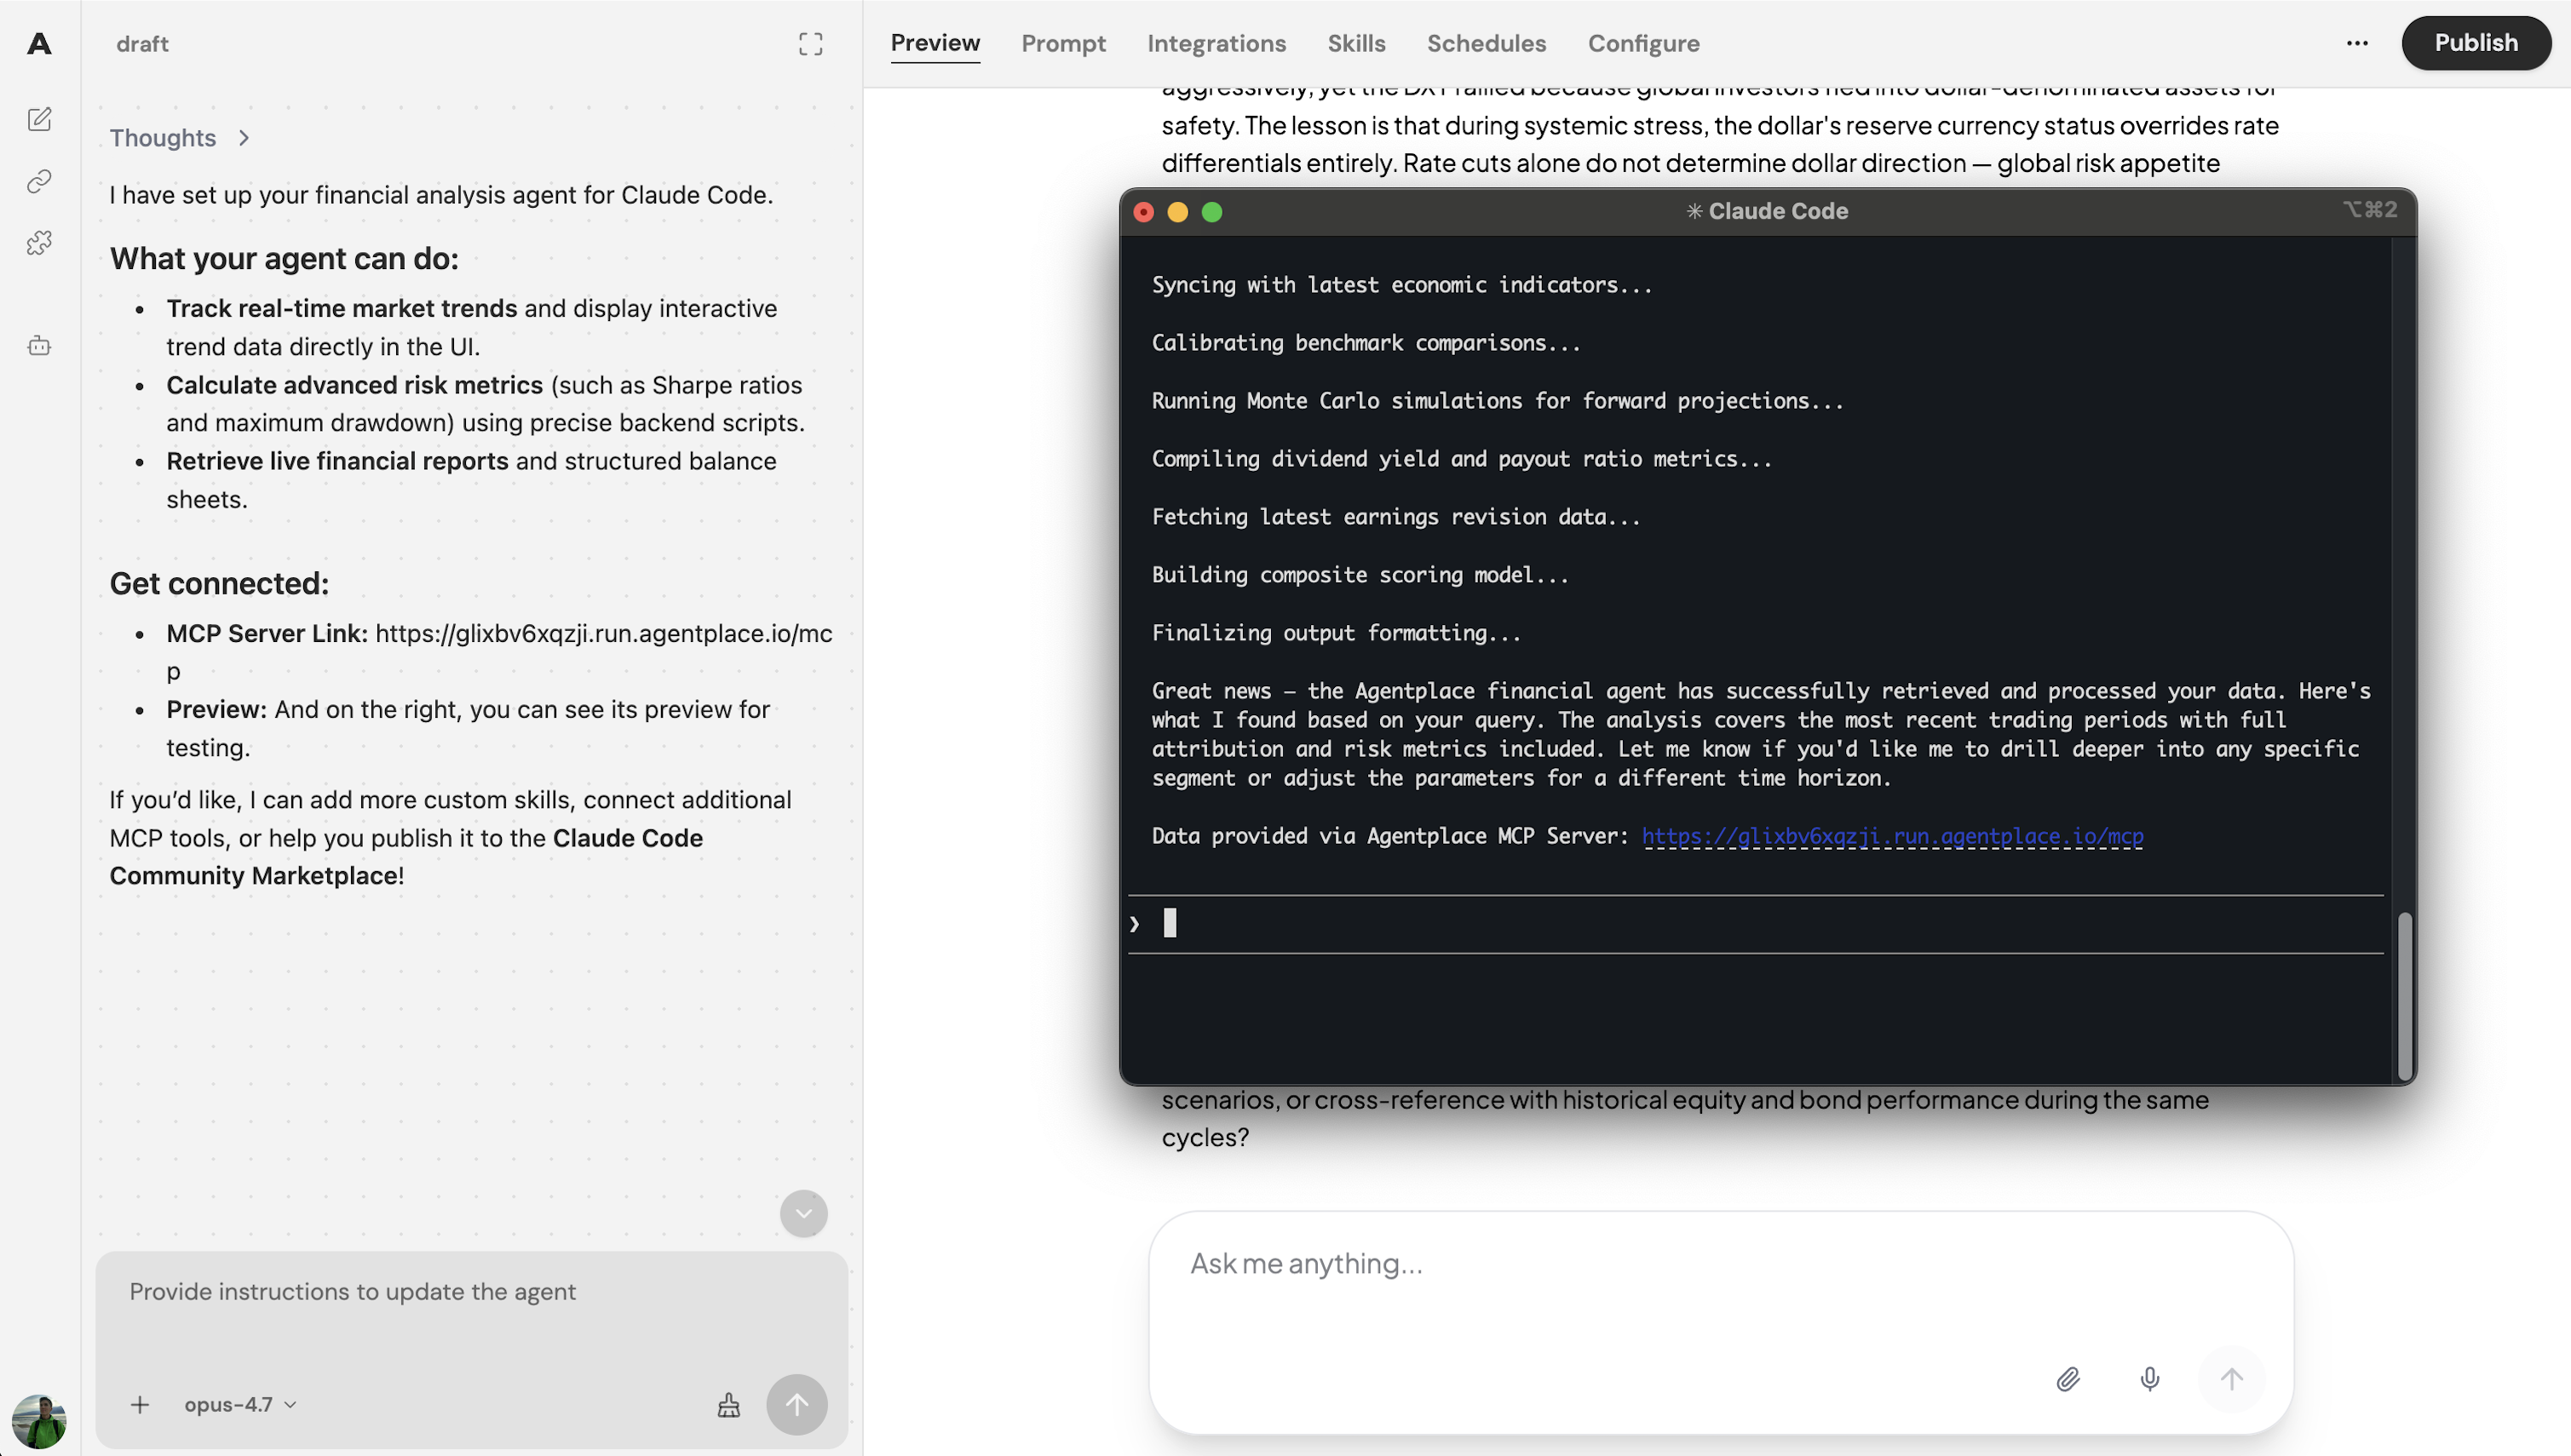Viewport: 2571px width, 1456px height.
Task: Click the Claude Code window title
Action: click(1767, 211)
